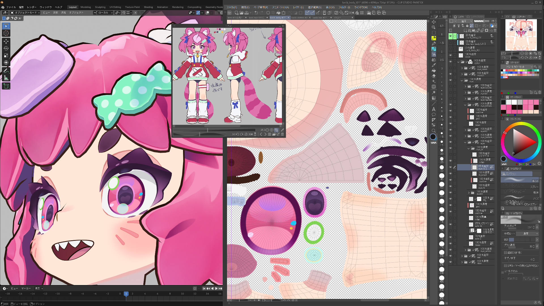This screenshot has width=544, height=306.
Task: Expand the eye_mask layer folder
Action: pyautogui.click(x=462, y=68)
